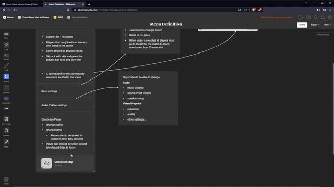Click 'Player should be able to change' text
The height and width of the screenshot is (187, 334).
[141, 77]
